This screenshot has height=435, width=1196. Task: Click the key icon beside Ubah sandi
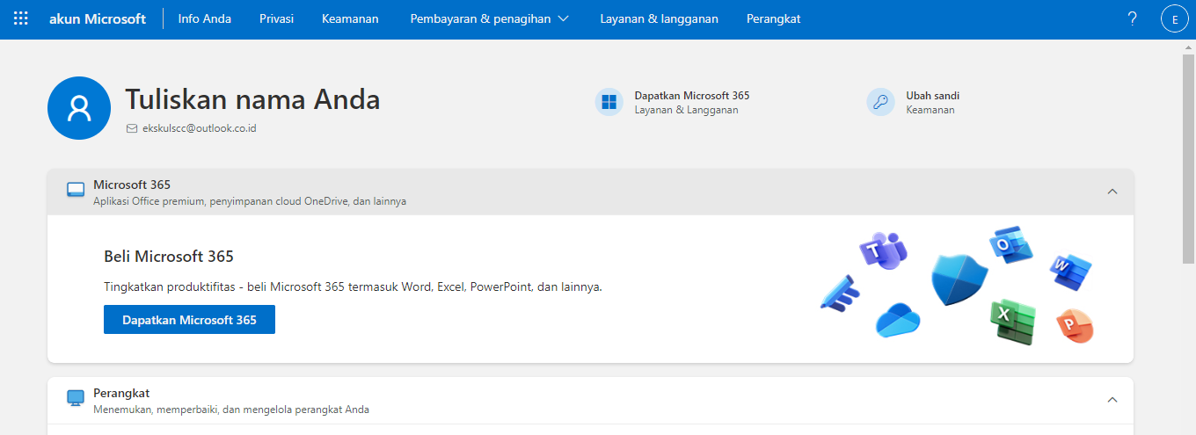click(x=880, y=102)
